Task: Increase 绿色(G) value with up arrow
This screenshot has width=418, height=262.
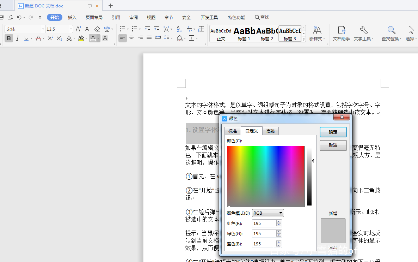Action: tap(278, 232)
